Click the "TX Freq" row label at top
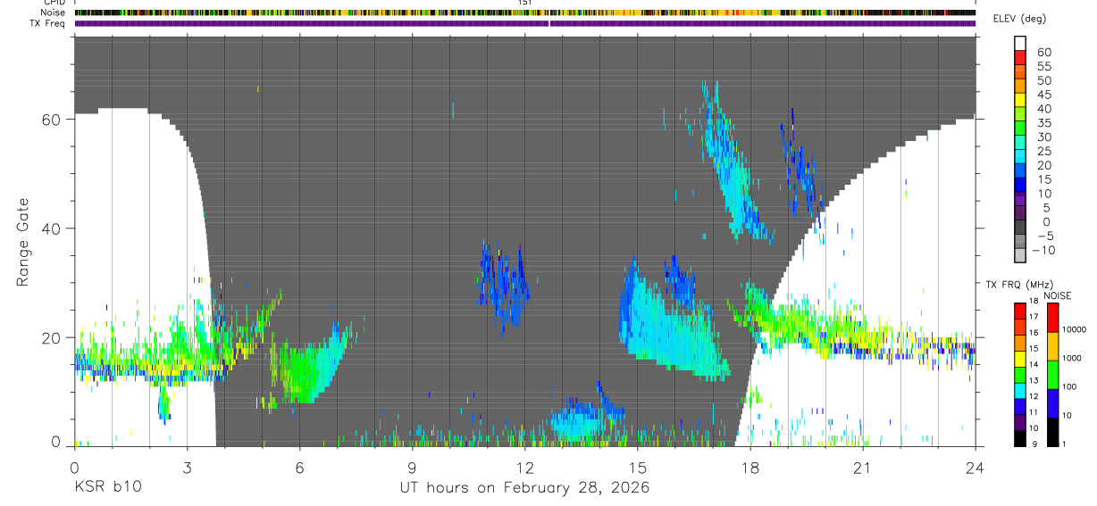 (49, 23)
